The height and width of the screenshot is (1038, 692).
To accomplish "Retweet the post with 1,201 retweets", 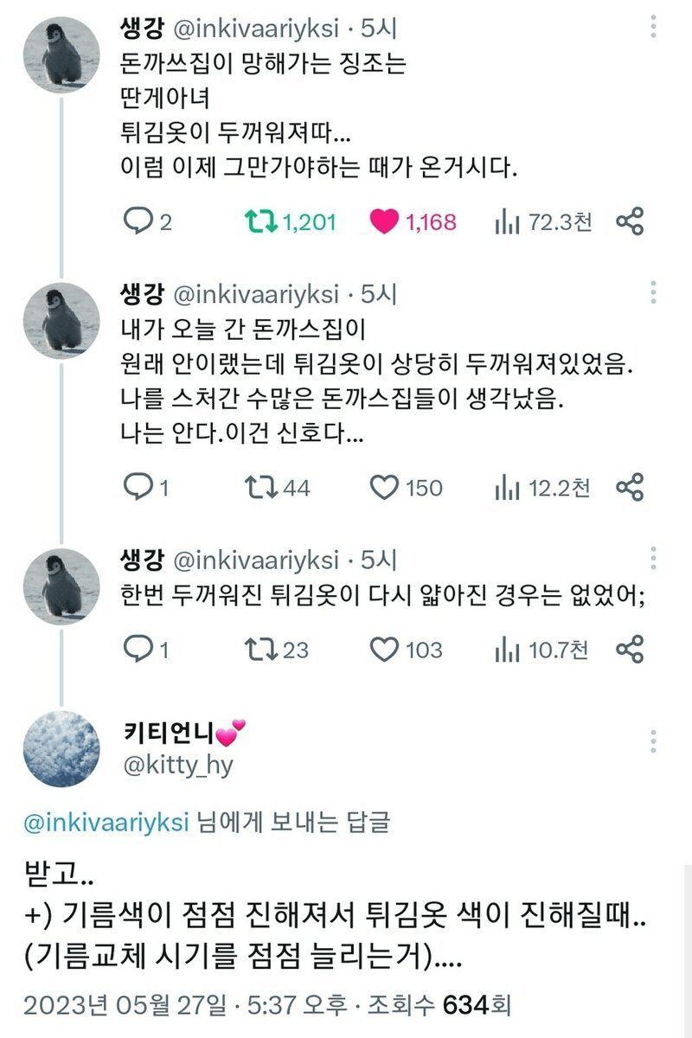I will (258, 222).
